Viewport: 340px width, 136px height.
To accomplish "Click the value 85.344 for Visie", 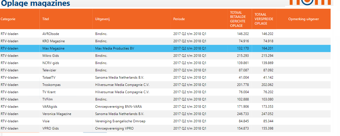I will coord(268,121).
